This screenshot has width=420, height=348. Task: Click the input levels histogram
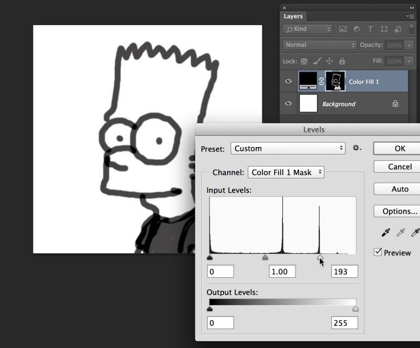[282, 225]
